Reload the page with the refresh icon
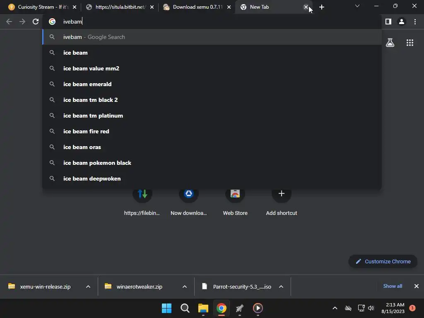Screen dimensions: 424x318 tap(36, 22)
